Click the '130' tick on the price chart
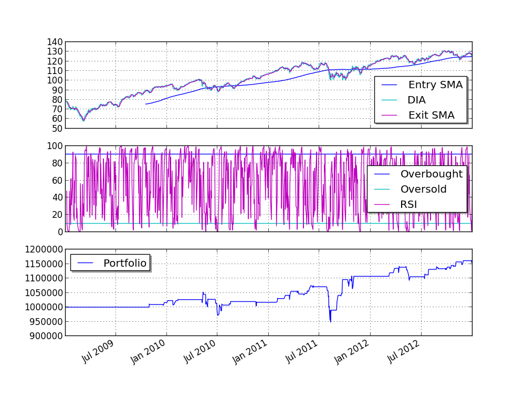The width and height of the screenshot is (525, 420). [x=55, y=51]
